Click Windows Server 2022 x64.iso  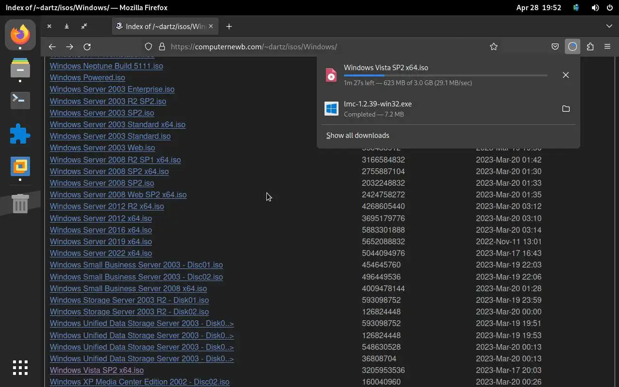(101, 253)
